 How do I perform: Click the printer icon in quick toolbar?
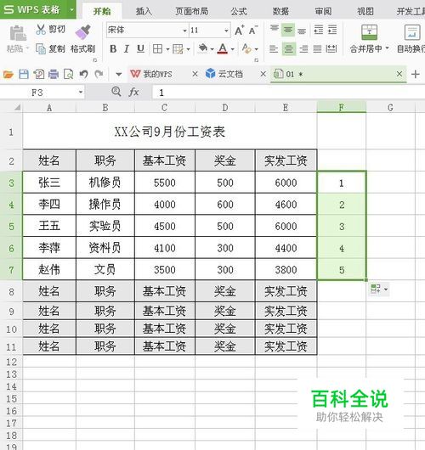point(54,75)
